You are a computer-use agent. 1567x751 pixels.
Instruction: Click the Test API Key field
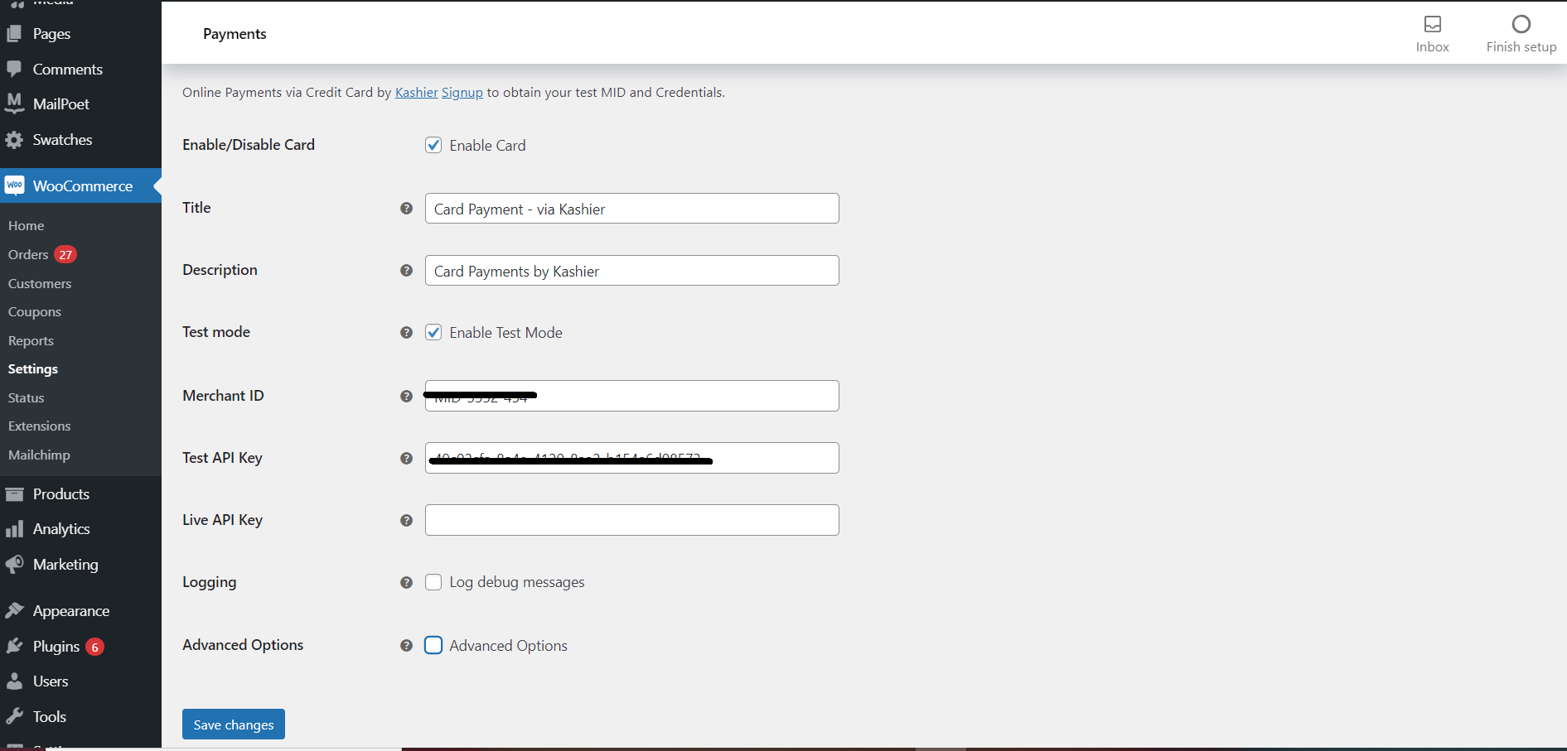pyautogui.click(x=632, y=458)
